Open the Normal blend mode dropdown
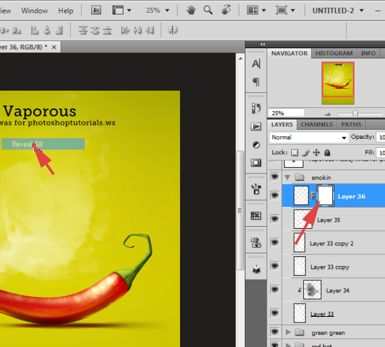Screen dimensions: 385x347 [x=309, y=138]
